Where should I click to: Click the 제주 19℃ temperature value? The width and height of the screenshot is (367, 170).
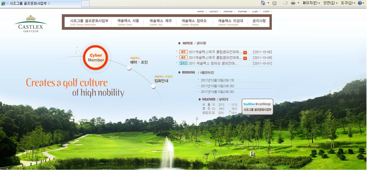[221, 109]
